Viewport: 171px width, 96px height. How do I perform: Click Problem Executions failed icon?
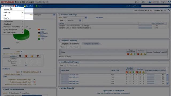[x=35, y=82]
